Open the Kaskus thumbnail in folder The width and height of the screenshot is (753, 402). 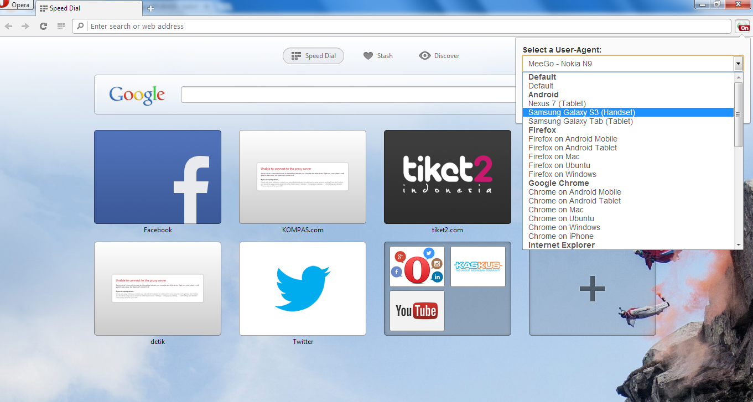478,267
